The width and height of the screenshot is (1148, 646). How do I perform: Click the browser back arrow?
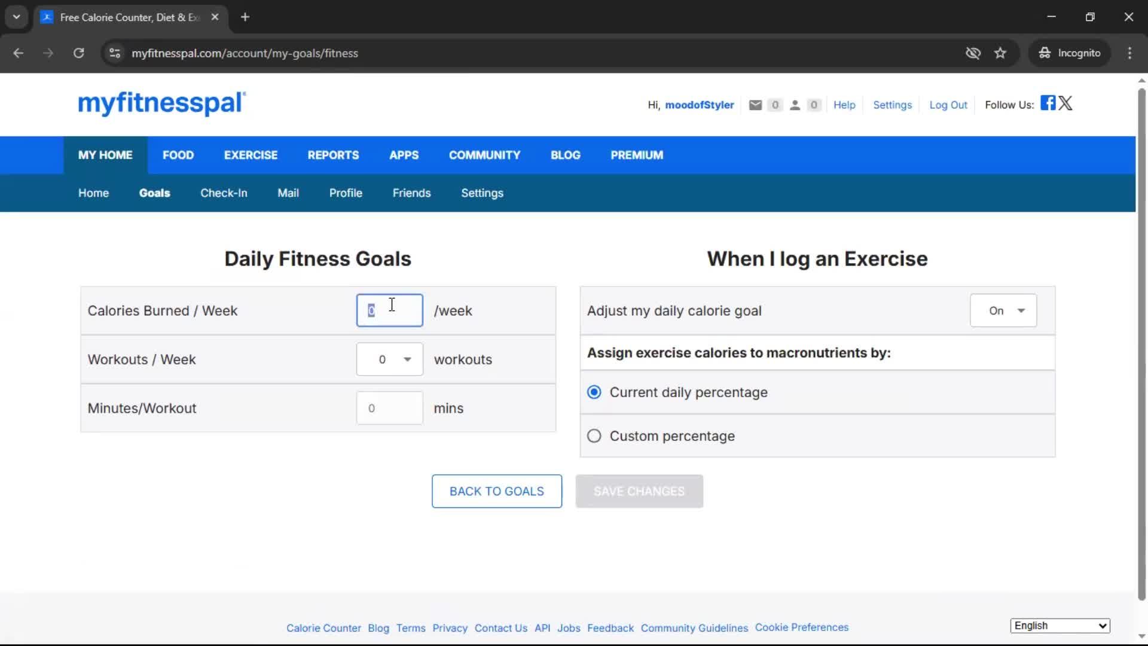pyautogui.click(x=19, y=53)
